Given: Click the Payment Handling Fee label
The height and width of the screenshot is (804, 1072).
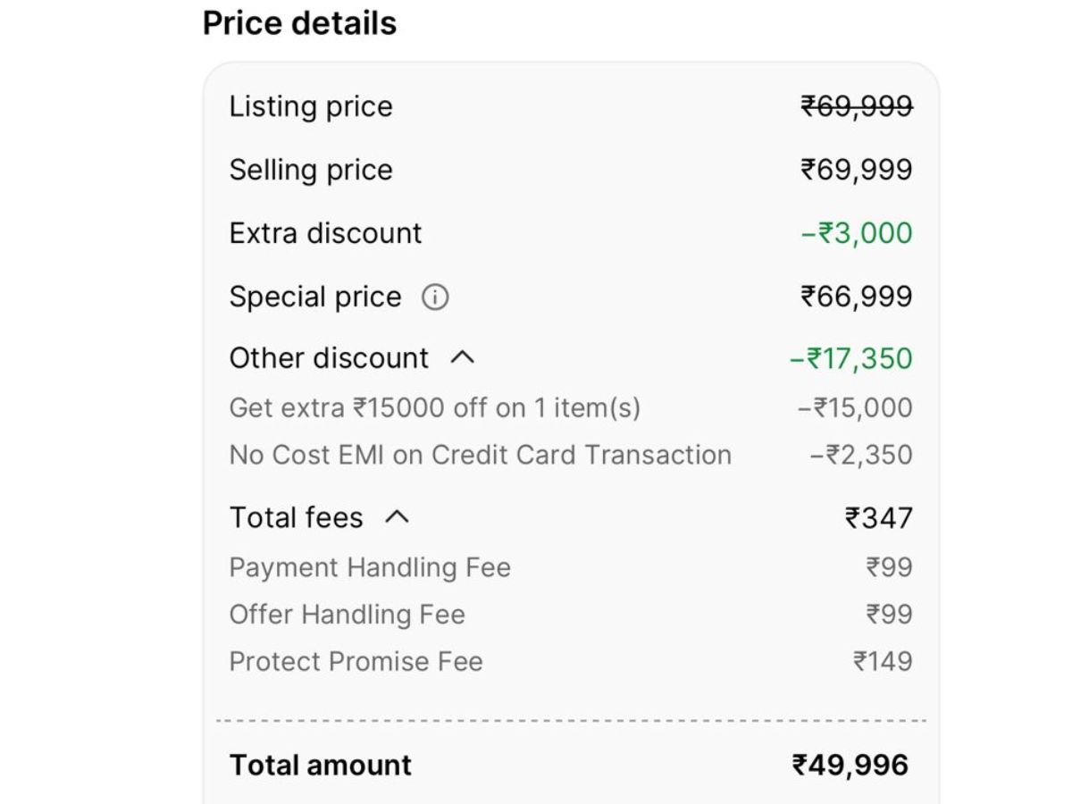Looking at the screenshot, I should [x=370, y=567].
